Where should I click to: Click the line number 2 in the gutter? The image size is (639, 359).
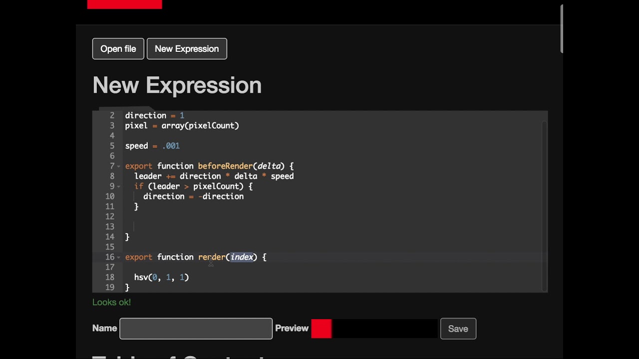click(x=112, y=116)
